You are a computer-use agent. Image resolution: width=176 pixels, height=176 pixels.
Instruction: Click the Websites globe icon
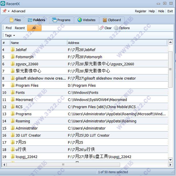(x=80, y=20)
